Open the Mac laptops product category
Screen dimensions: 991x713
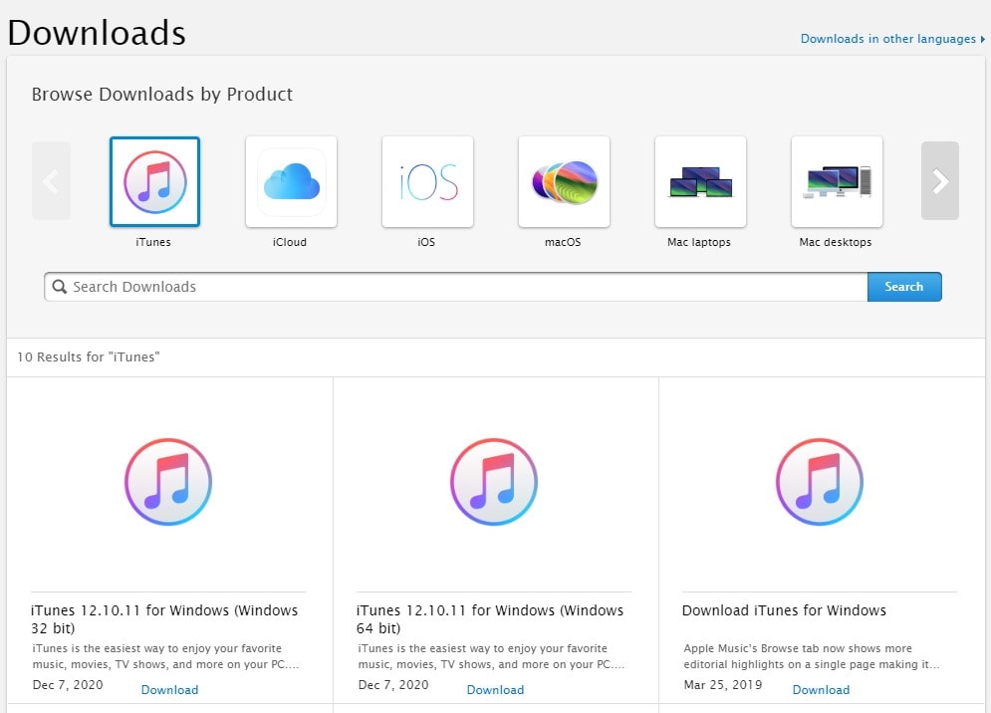click(700, 181)
